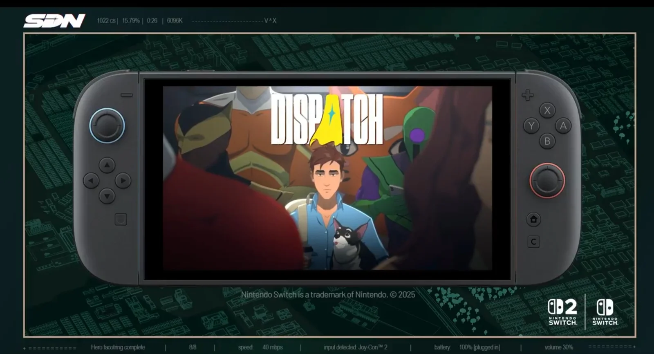This screenshot has height=354, width=654.
Task: Click the original Nintendo Switch logo
Action: tap(605, 312)
